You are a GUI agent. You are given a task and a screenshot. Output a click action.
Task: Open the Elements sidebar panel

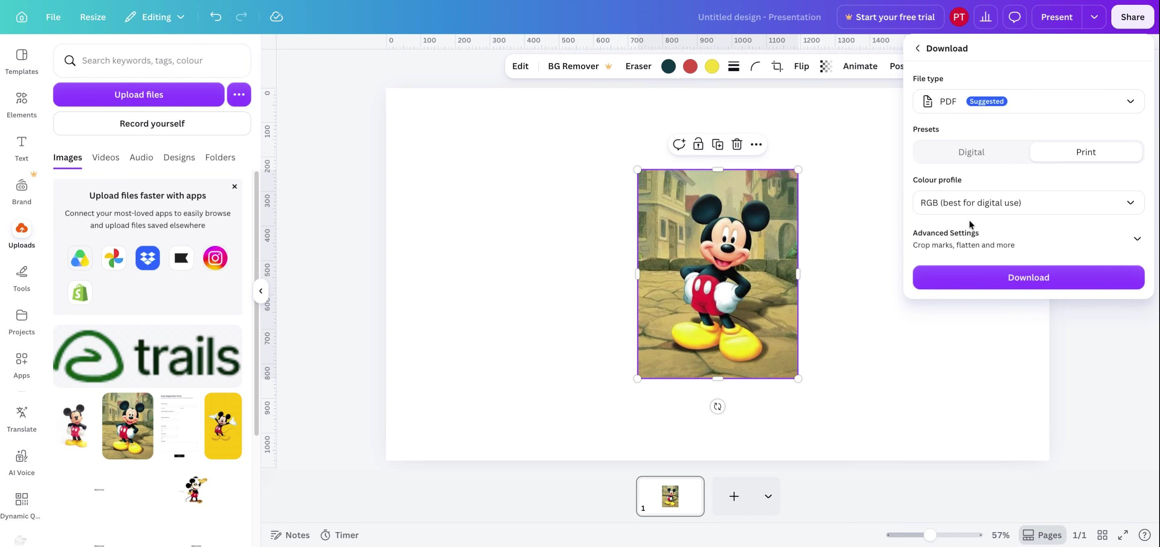point(22,105)
